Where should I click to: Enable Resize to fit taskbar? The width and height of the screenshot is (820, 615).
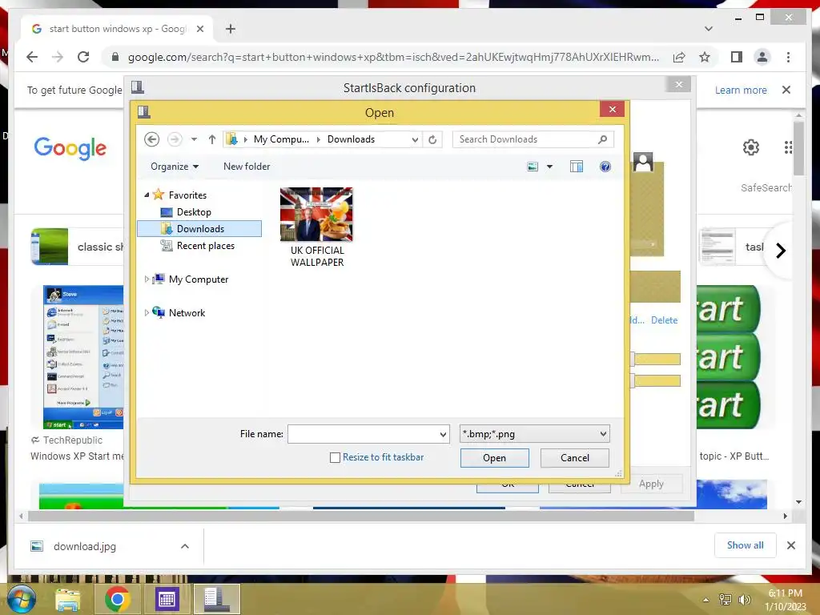(335, 457)
